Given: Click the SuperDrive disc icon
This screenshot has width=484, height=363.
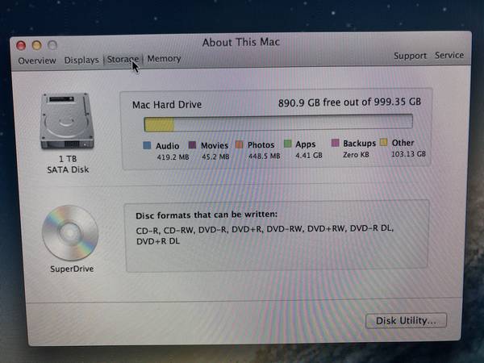Looking at the screenshot, I should tap(70, 232).
